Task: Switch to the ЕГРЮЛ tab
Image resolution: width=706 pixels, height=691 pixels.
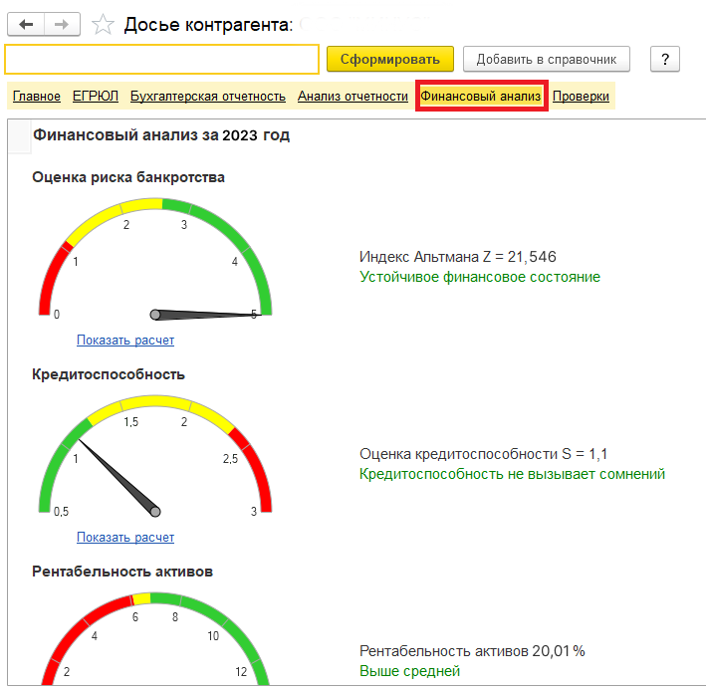Action: pyautogui.click(x=96, y=96)
